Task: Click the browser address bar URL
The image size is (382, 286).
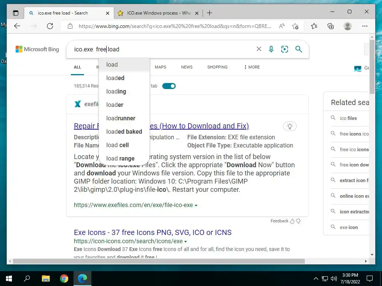Action: [175, 26]
